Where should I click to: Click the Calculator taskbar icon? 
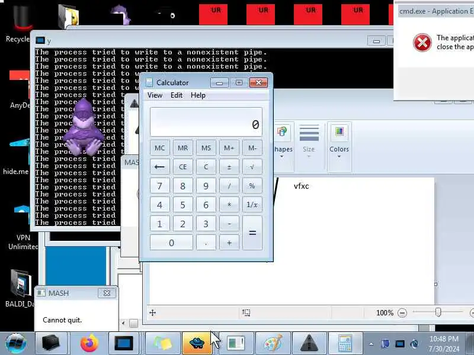tap(345, 344)
